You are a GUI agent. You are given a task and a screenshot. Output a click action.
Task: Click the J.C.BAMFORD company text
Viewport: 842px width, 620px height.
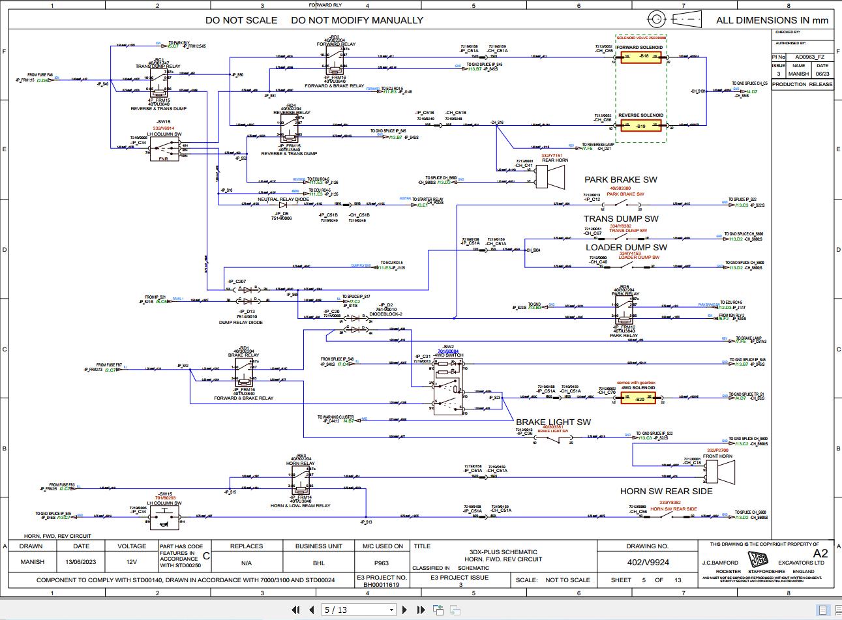point(720,562)
